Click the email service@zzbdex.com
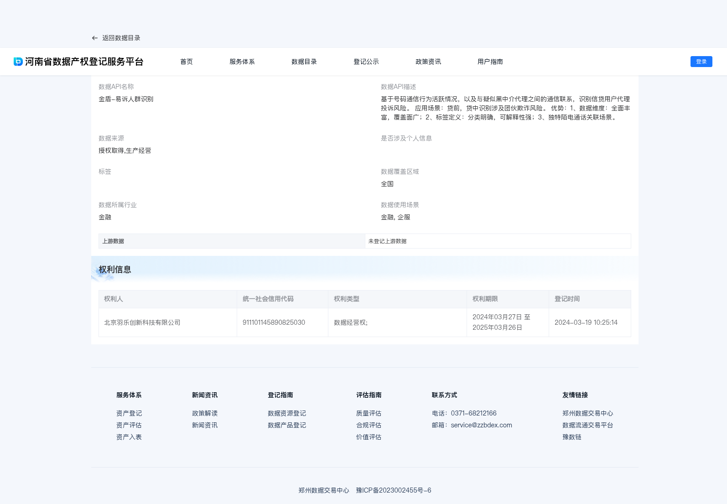727x504 pixels. [x=482, y=425]
